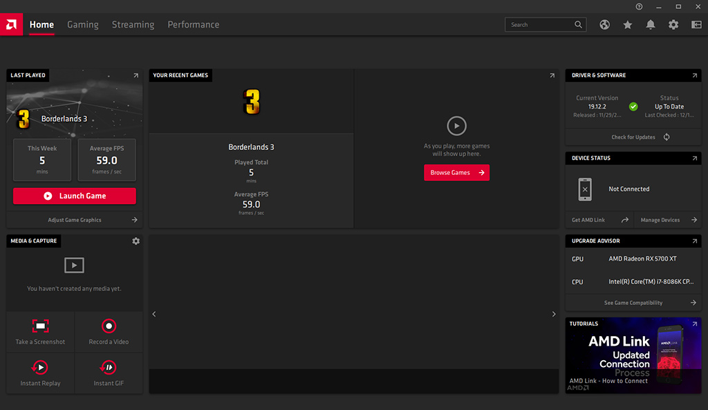The image size is (708, 410).
Task: Click the Instant GIF icon
Action: click(109, 368)
